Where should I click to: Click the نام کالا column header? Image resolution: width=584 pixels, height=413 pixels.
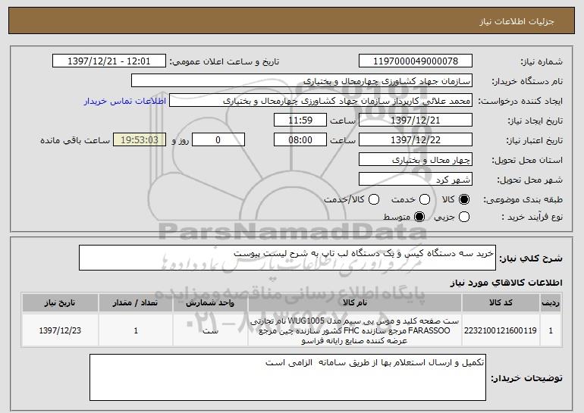355,303
